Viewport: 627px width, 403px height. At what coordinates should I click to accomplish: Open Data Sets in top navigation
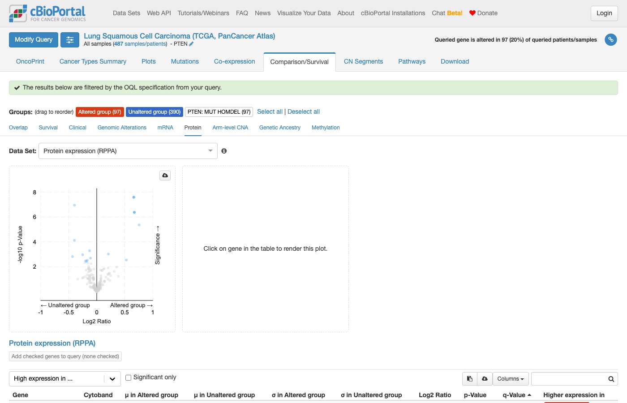[126, 13]
